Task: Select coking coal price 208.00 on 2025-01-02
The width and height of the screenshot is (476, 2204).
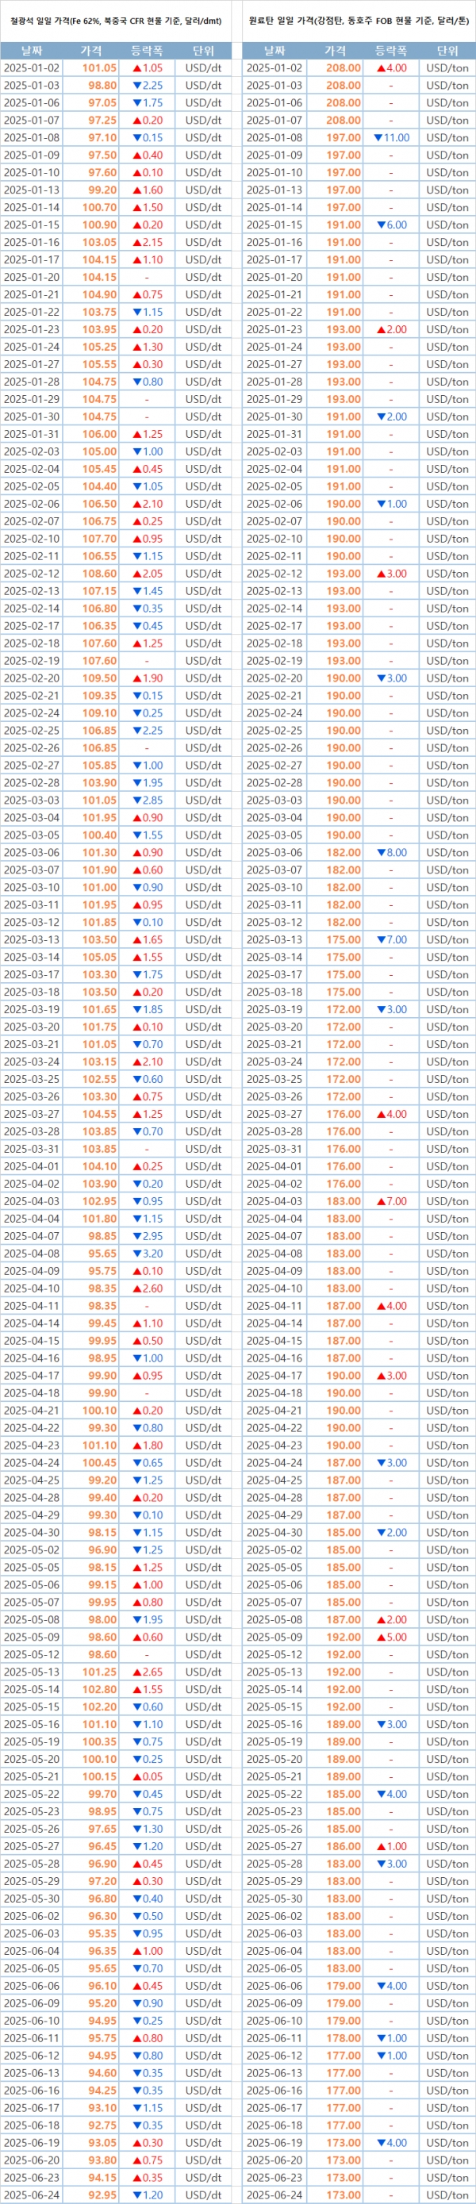Action: (343, 67)
